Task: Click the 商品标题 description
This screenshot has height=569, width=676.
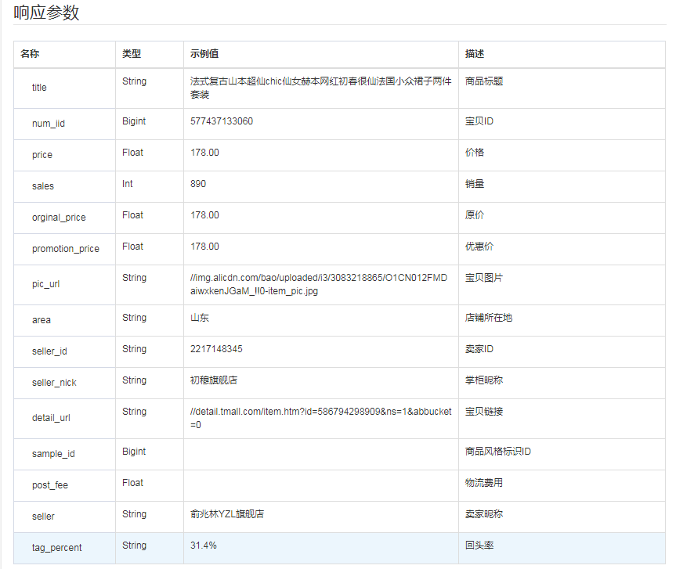Action: 484,81
